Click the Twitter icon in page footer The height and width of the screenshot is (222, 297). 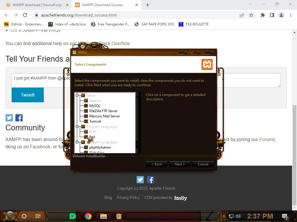tap(140, 180)
